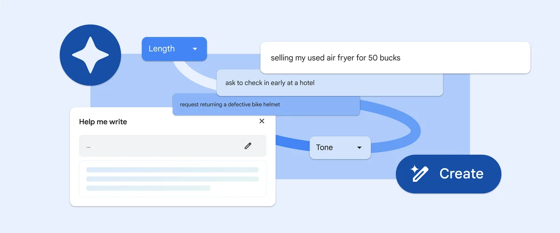Click the middle placeholder line of draft
The image size is (560, 233).
172,179
